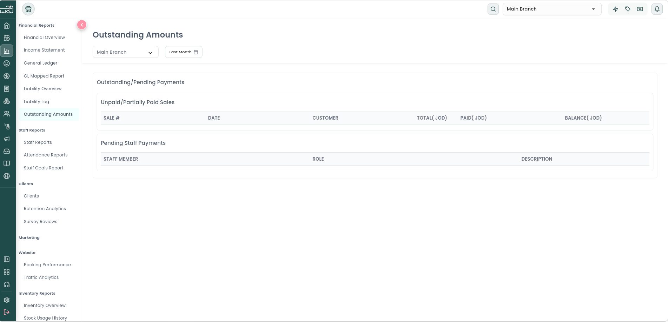Open the notifications bell icon

[657, 9]
